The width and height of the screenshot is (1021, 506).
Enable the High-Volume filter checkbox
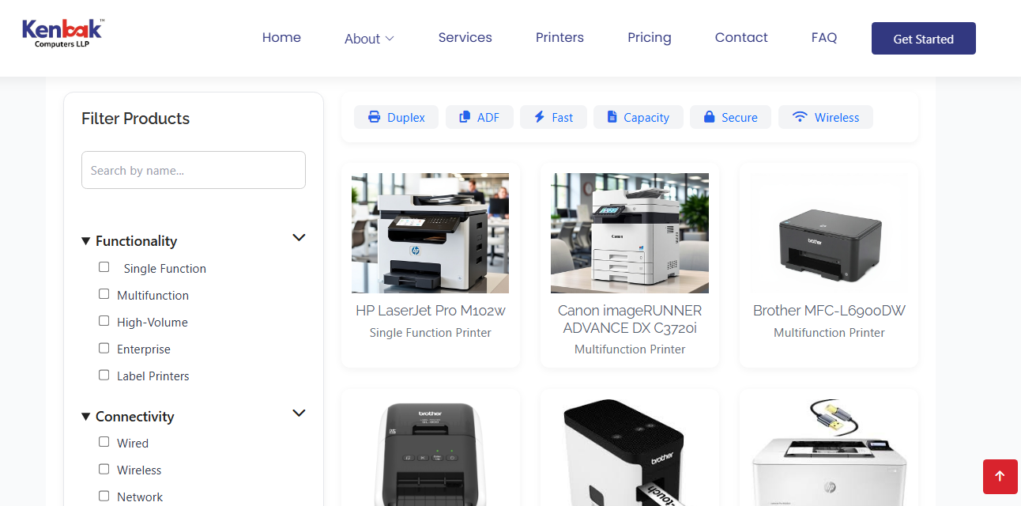pyautogui.click(x=104, y=321)
